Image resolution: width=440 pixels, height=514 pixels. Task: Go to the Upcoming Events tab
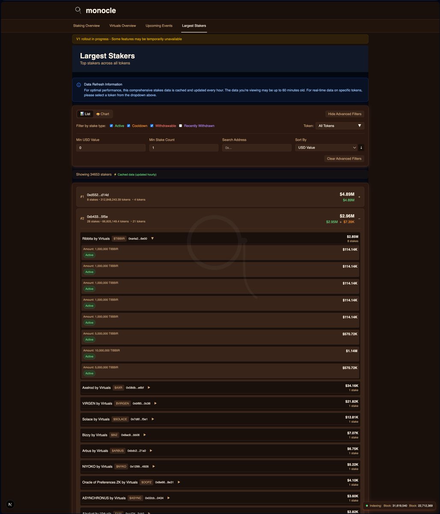coord(159,26)
